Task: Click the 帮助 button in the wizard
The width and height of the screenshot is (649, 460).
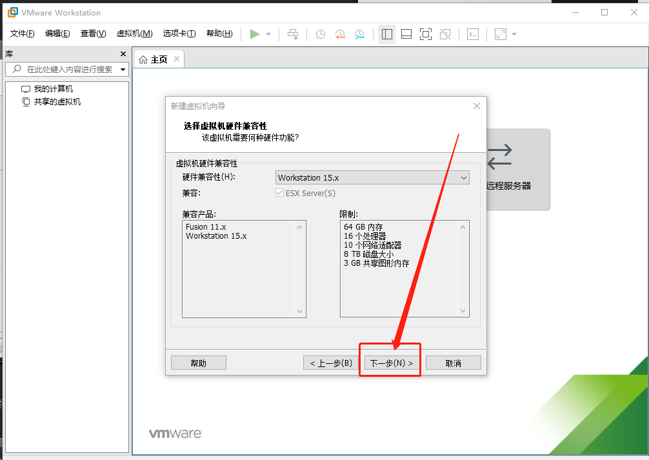Action: click(199, 363)
